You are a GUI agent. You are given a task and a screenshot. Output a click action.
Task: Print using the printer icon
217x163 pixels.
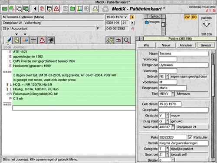tap(95, 9)
